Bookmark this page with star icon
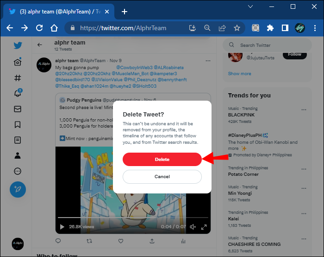 pyautogui.click(x=237, y=28)
